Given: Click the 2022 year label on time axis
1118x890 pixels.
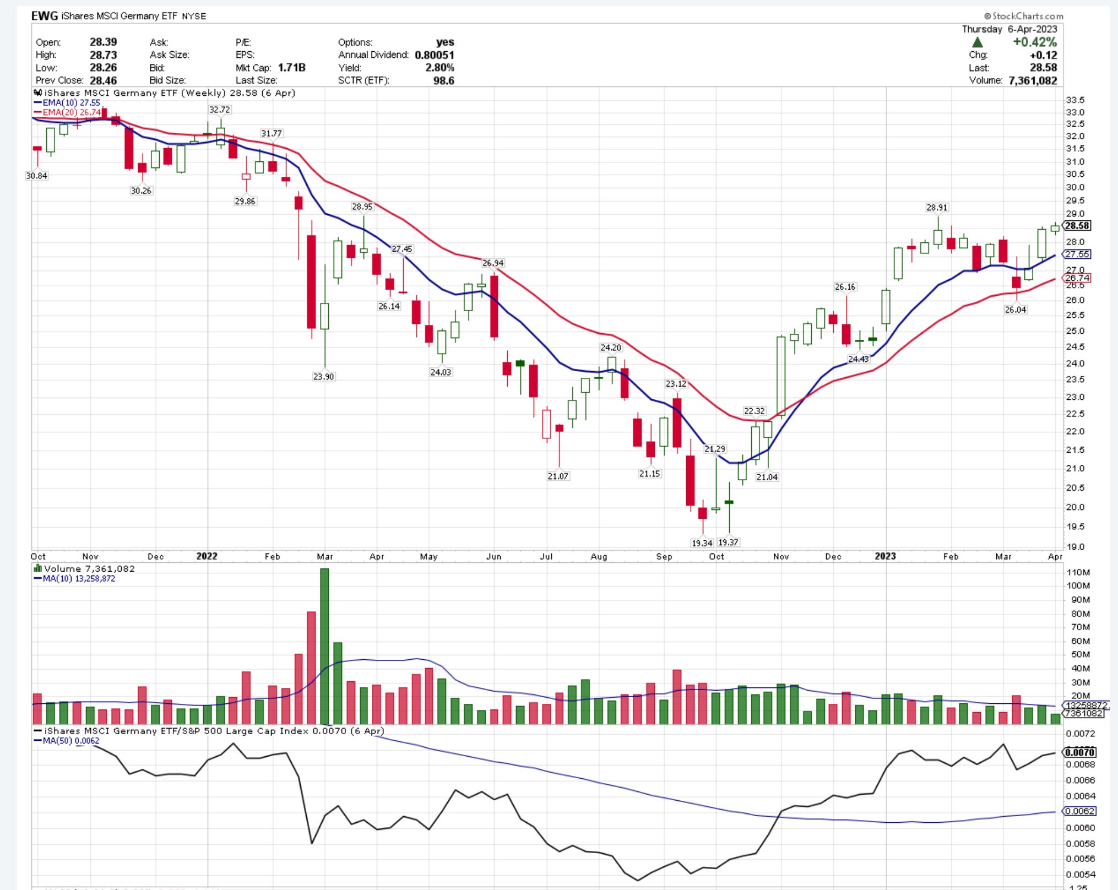Looking at the screenshot, I should (x=207, y=556).
